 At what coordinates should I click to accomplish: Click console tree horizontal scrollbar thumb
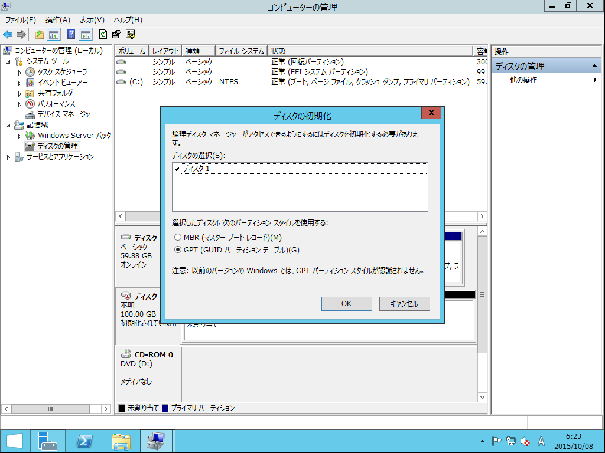[50, 409]
